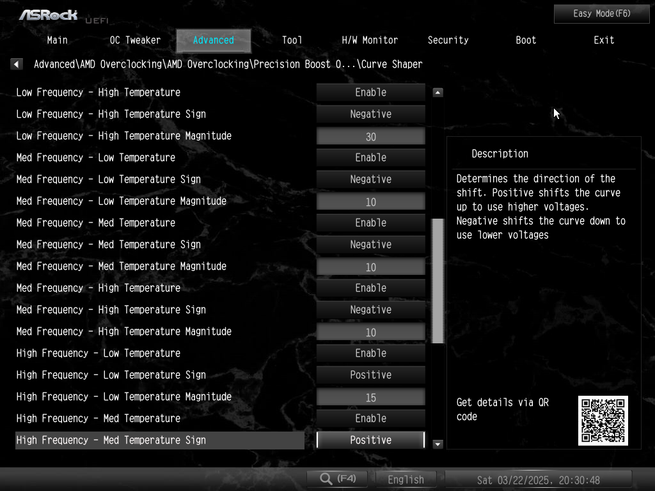Viewport: 655px width, 491px height.
Task: Open Med Frequency - Med Temperature Sign dropdown
Action: point(370,244)
